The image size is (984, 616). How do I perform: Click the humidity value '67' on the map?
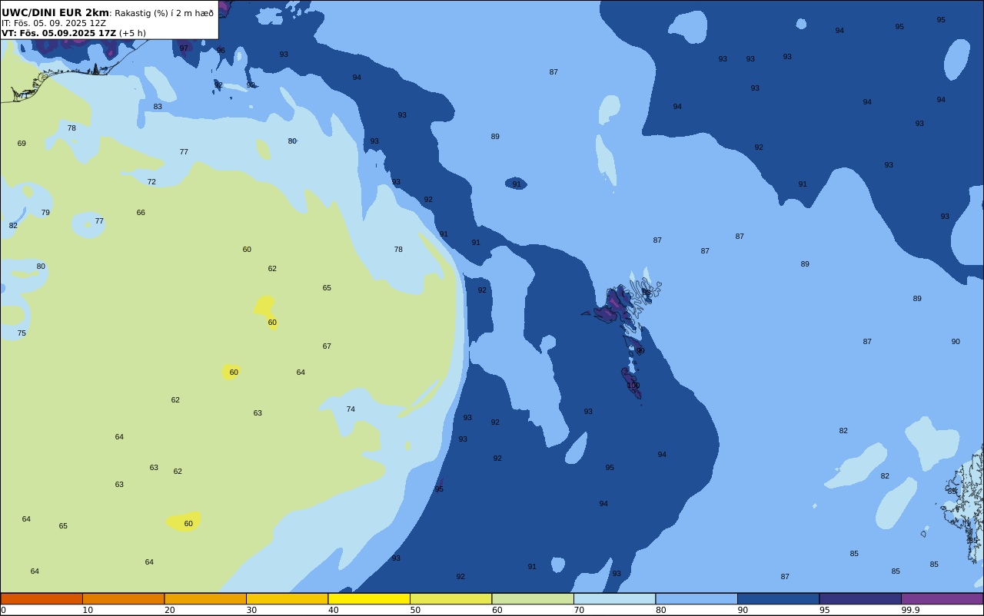[x=327, y=346]
